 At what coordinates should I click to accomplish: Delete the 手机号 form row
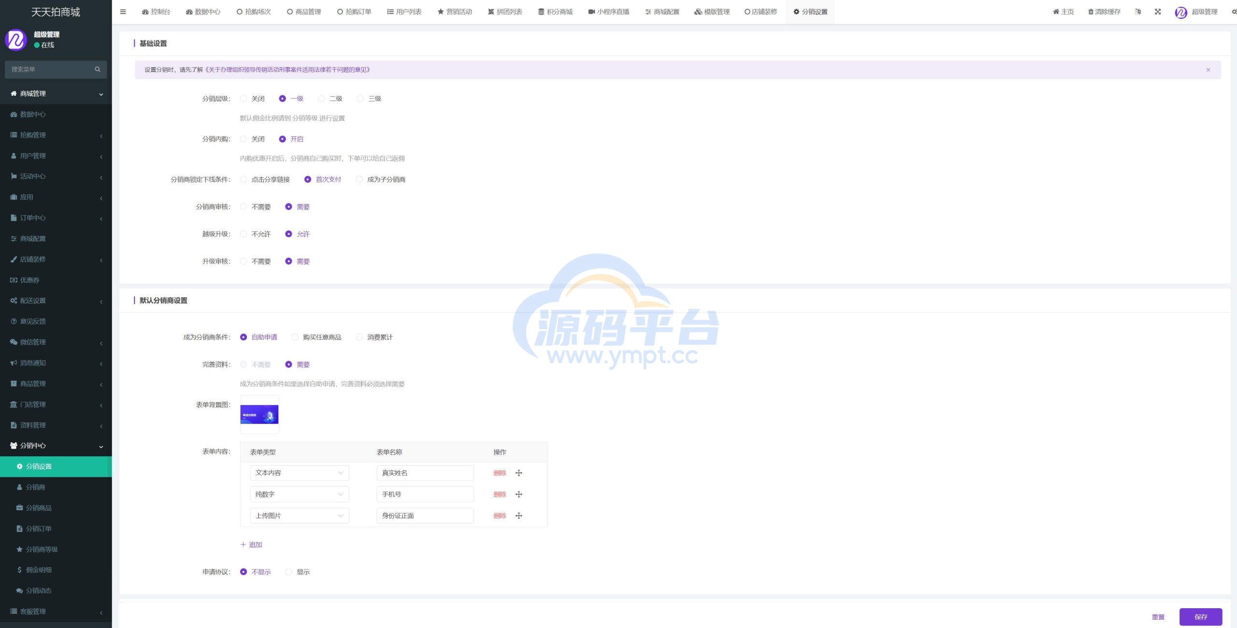click(x=500, y=494)
